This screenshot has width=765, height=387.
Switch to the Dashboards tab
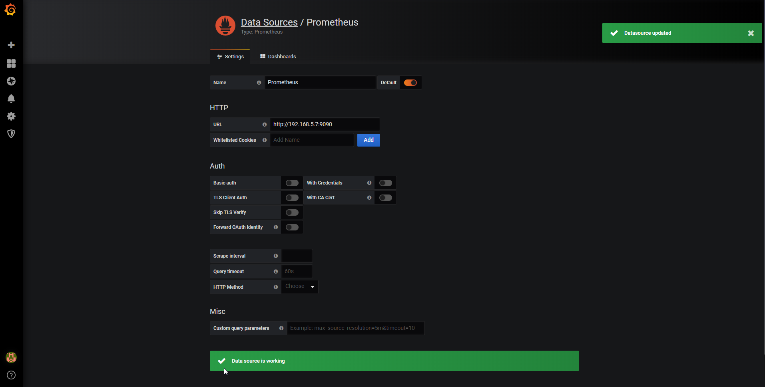[278, 57]
